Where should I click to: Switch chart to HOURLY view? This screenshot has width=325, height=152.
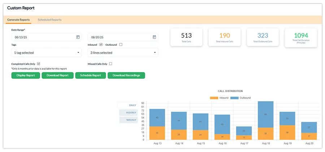(x=129, y=112)
